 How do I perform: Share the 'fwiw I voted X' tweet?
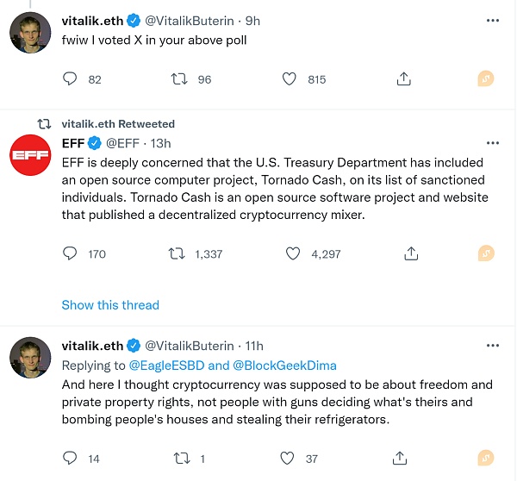[x=403, y=79]
